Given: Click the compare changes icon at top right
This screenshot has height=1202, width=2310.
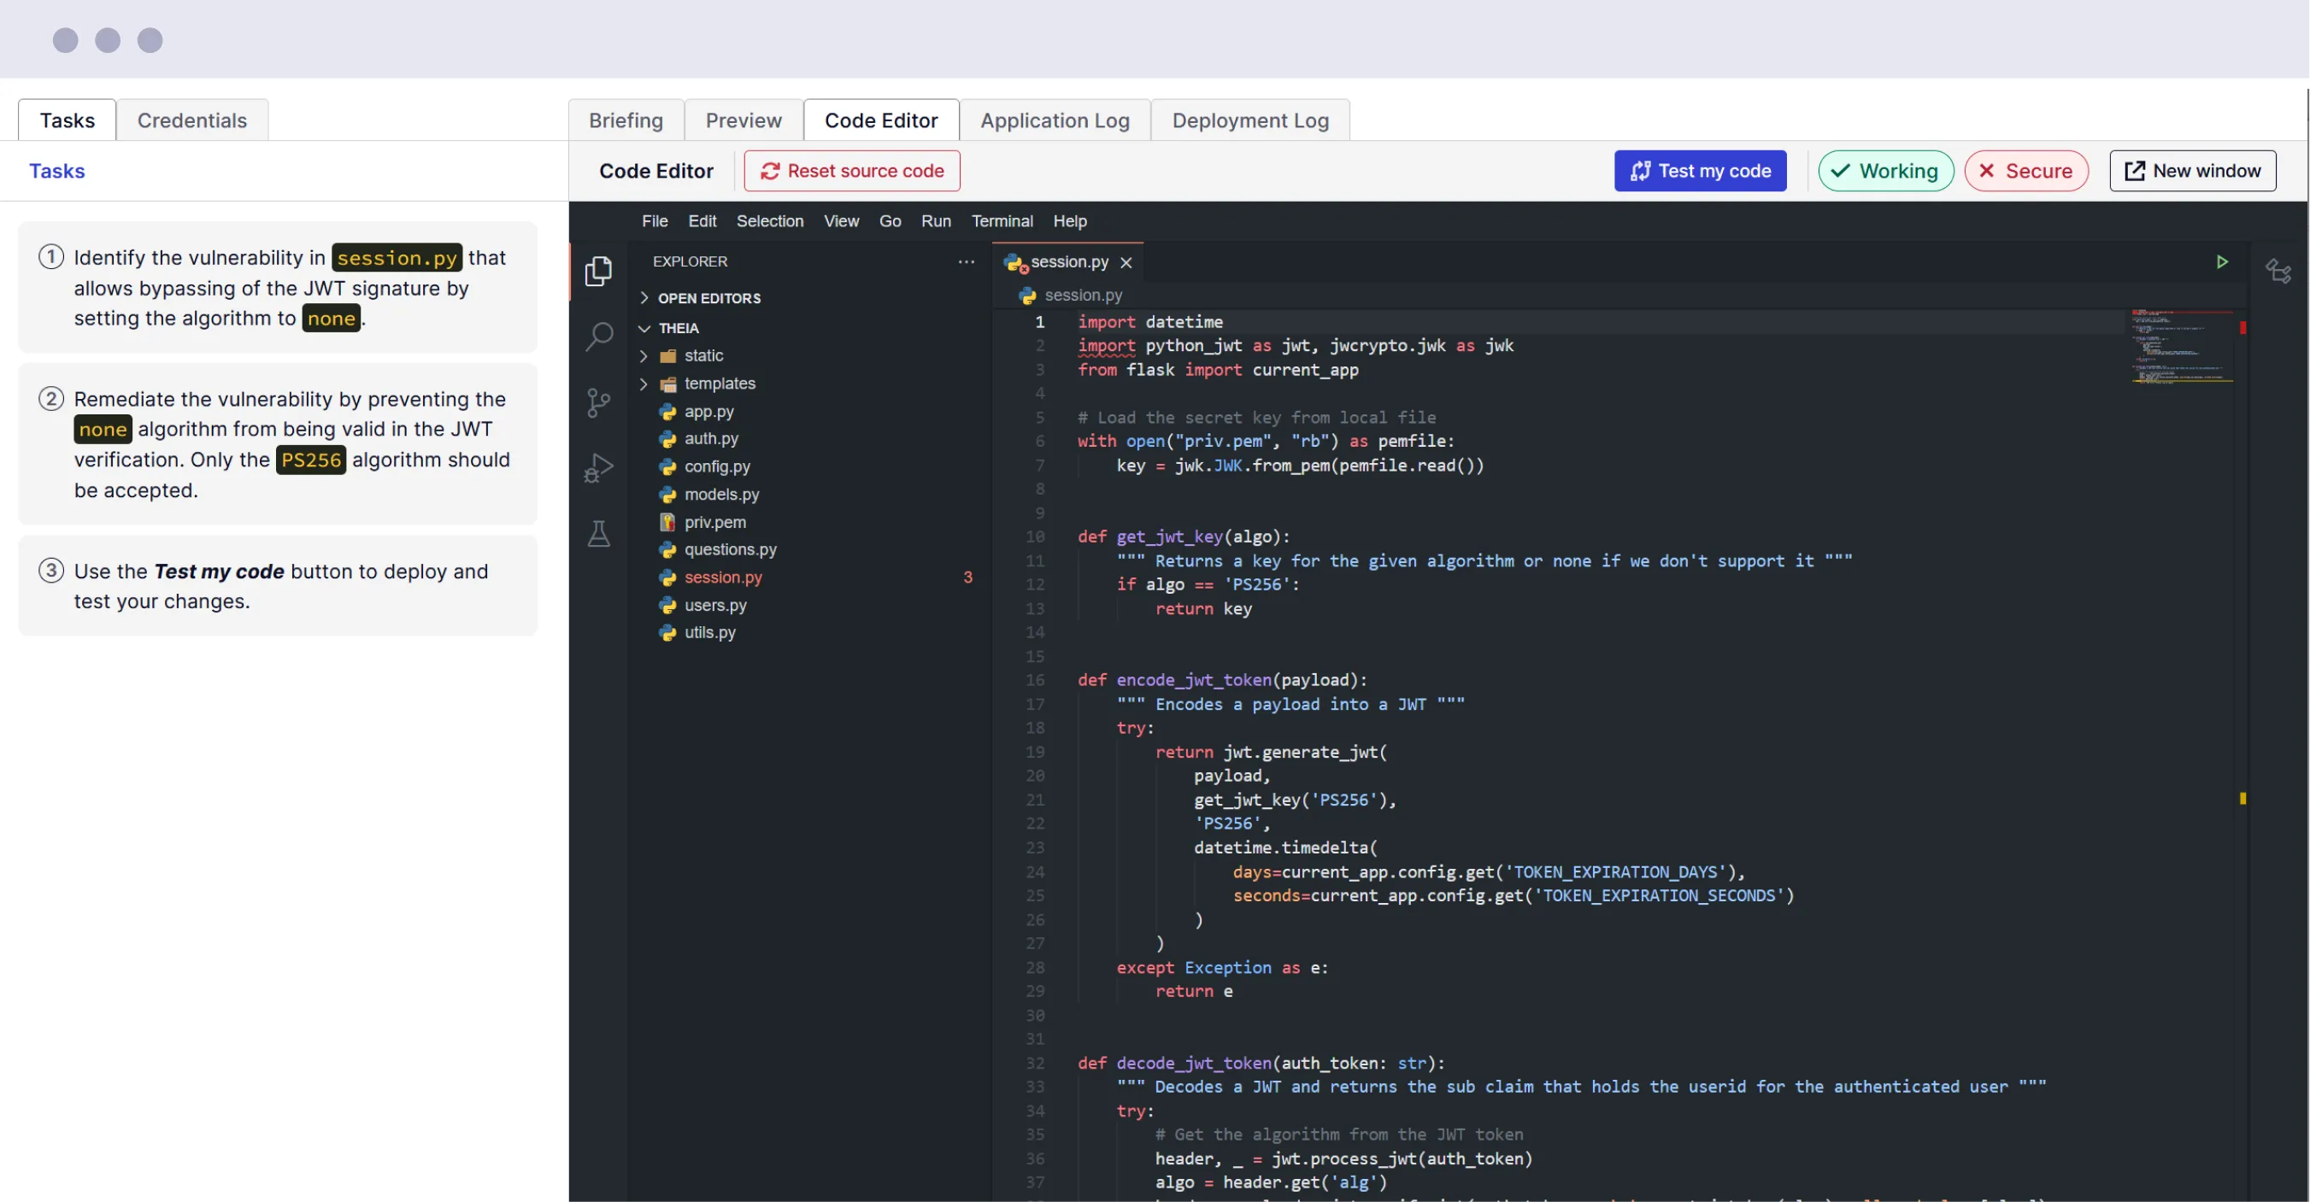Looking at the screenshot, I should 2278,270.
